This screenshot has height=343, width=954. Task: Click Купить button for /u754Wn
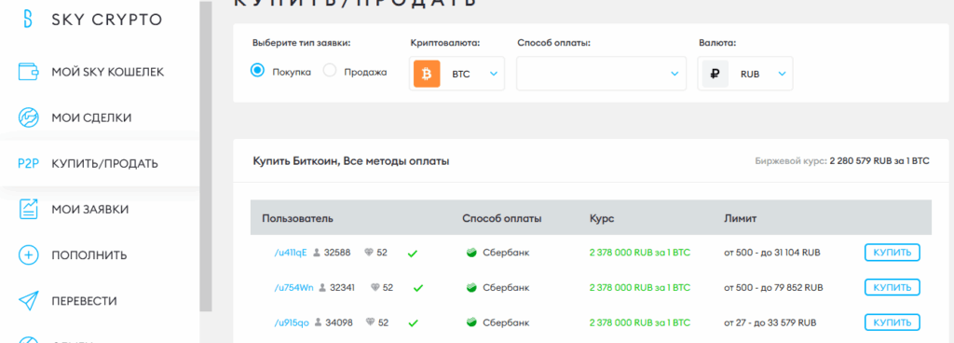[892, 287]
